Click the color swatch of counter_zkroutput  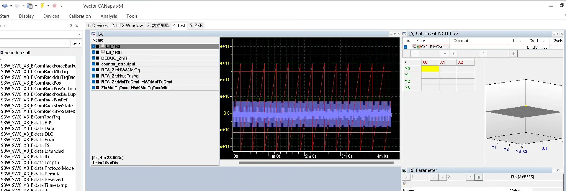tap(98, 64)
